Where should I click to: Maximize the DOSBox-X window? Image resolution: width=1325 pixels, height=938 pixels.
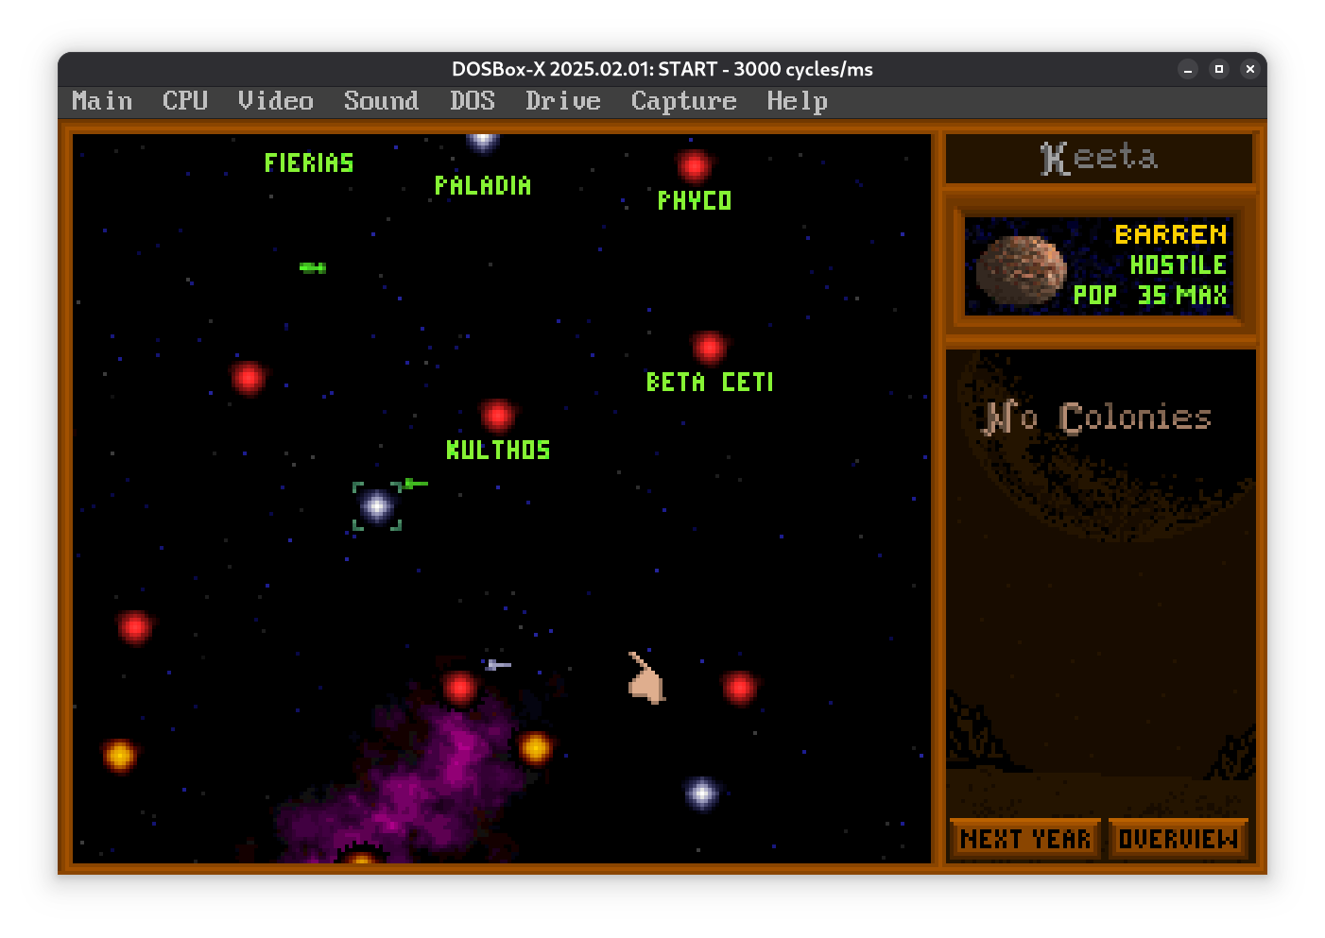1218,69
